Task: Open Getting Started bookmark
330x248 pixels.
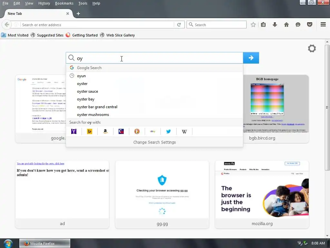Action: tap(82, 35)
